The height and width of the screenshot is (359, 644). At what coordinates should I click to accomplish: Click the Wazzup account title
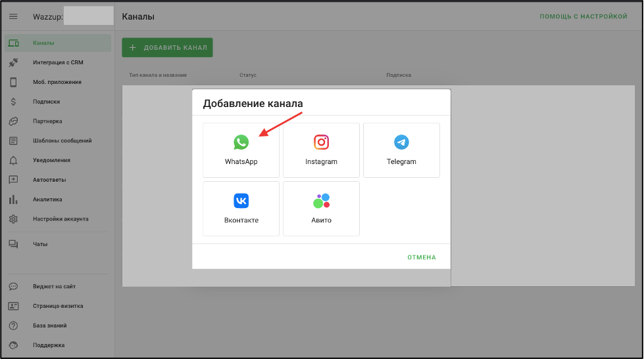[48, 17]
